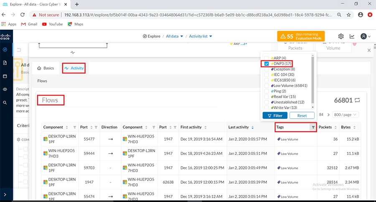
Task: Check the ARP (4) tag checkbox
Action: click(267, 58)
